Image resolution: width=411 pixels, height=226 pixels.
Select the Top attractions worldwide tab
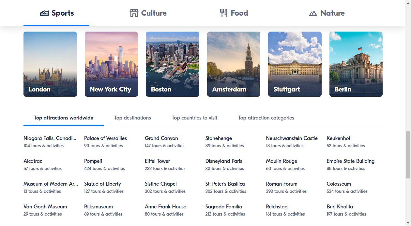(x=64, y=118)
